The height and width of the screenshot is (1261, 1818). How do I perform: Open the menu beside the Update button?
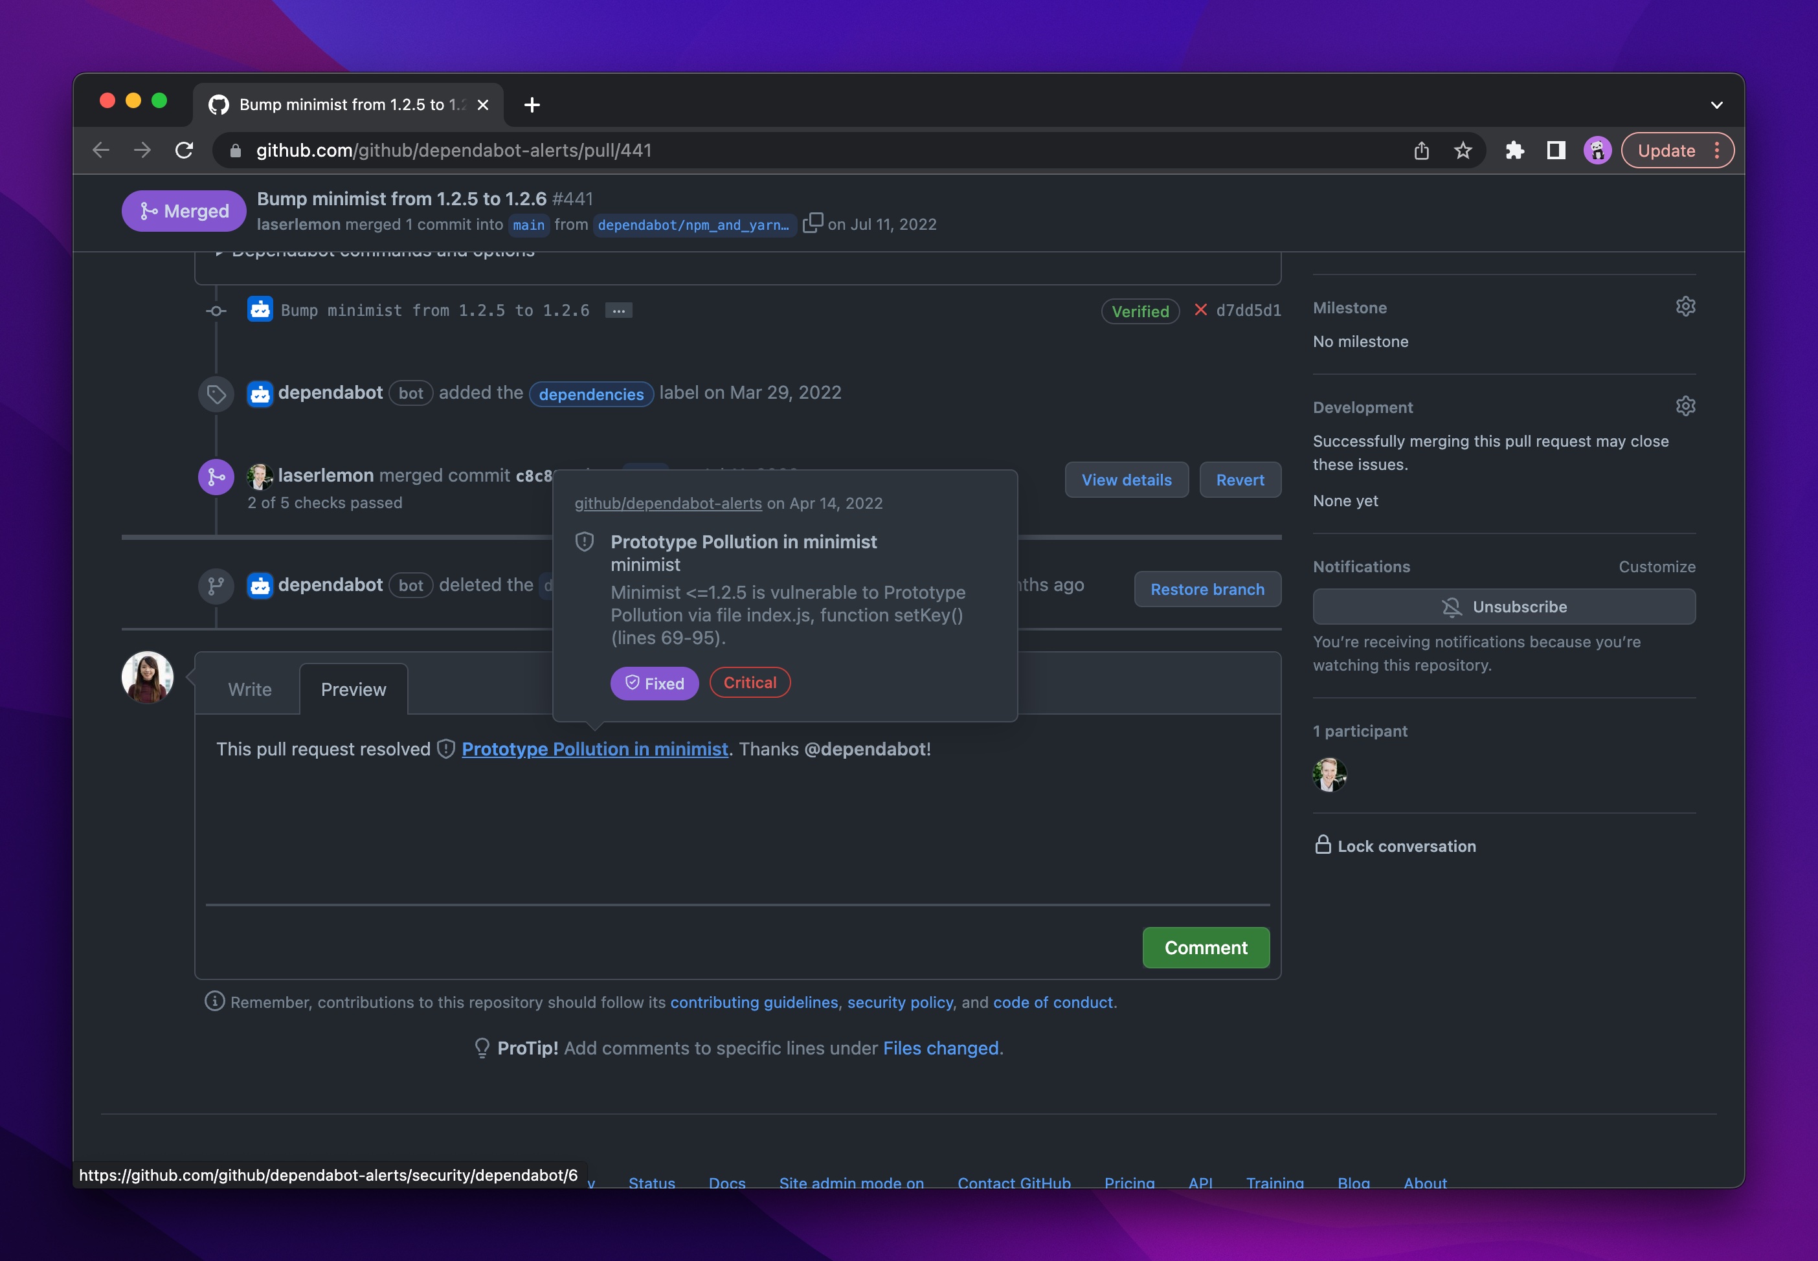pos(1716,150)
